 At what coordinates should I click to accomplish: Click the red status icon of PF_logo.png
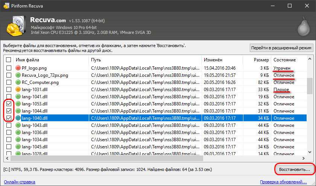tap(18, 68)
